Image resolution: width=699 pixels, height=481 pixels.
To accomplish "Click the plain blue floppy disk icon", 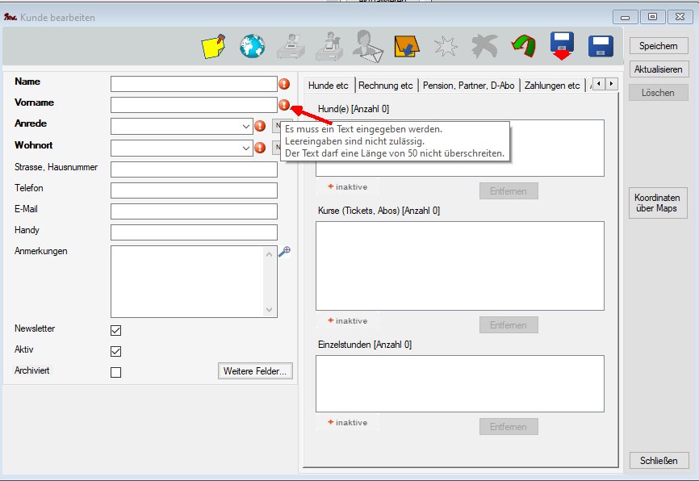I will [601, 47].
